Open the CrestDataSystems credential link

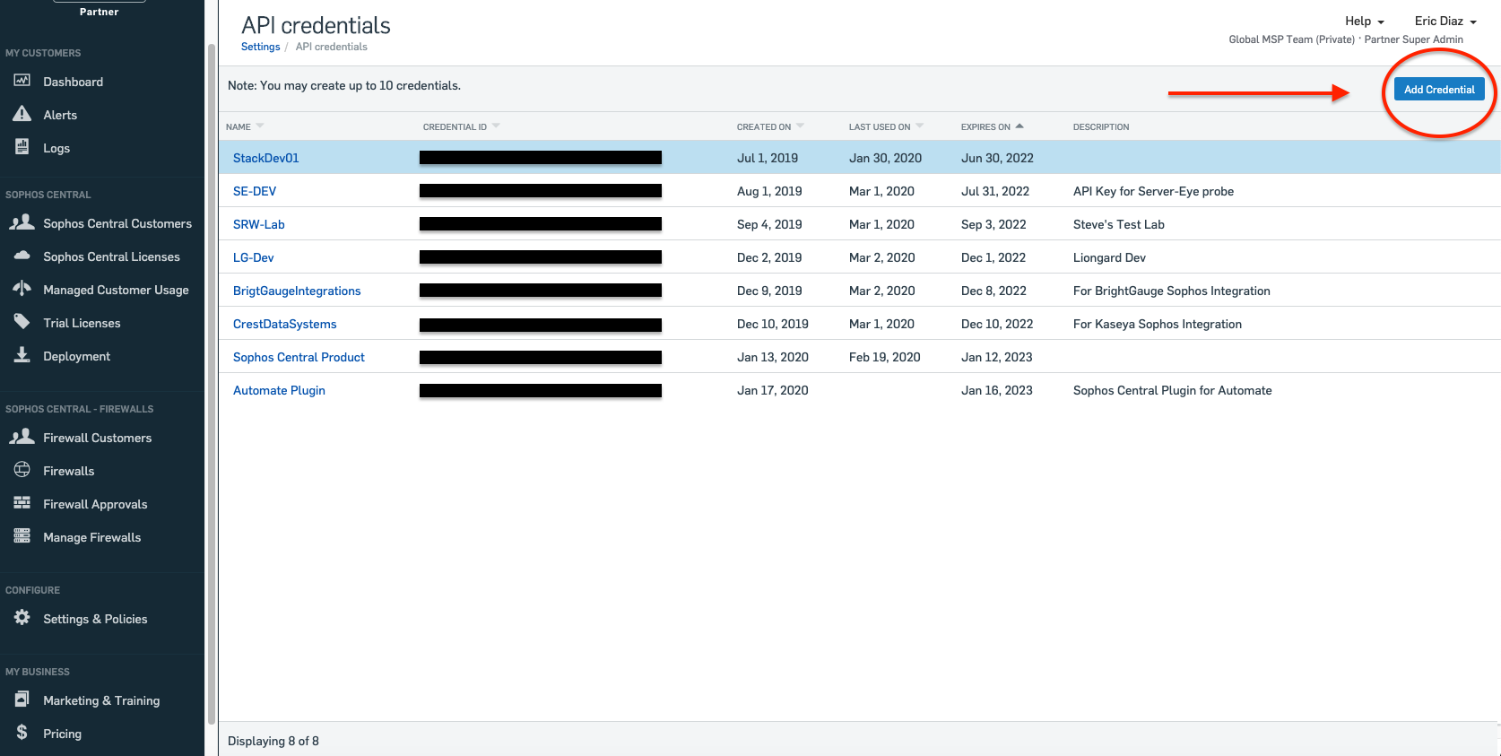284,324
